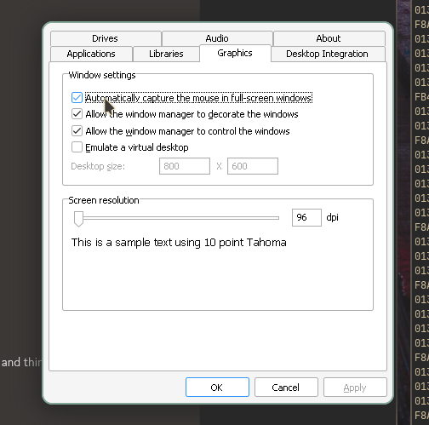Click the OK button
This screenshot has height=425, width=429.
tap(217, 388)
